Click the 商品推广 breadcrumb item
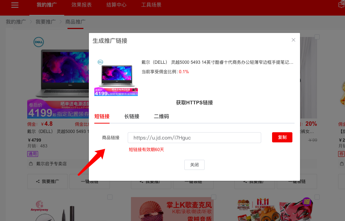The height and width of the screenshot is (221, 345). 75,22
